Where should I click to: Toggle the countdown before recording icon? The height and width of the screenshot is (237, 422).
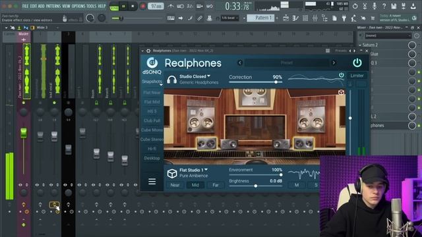tap(190, 6)
